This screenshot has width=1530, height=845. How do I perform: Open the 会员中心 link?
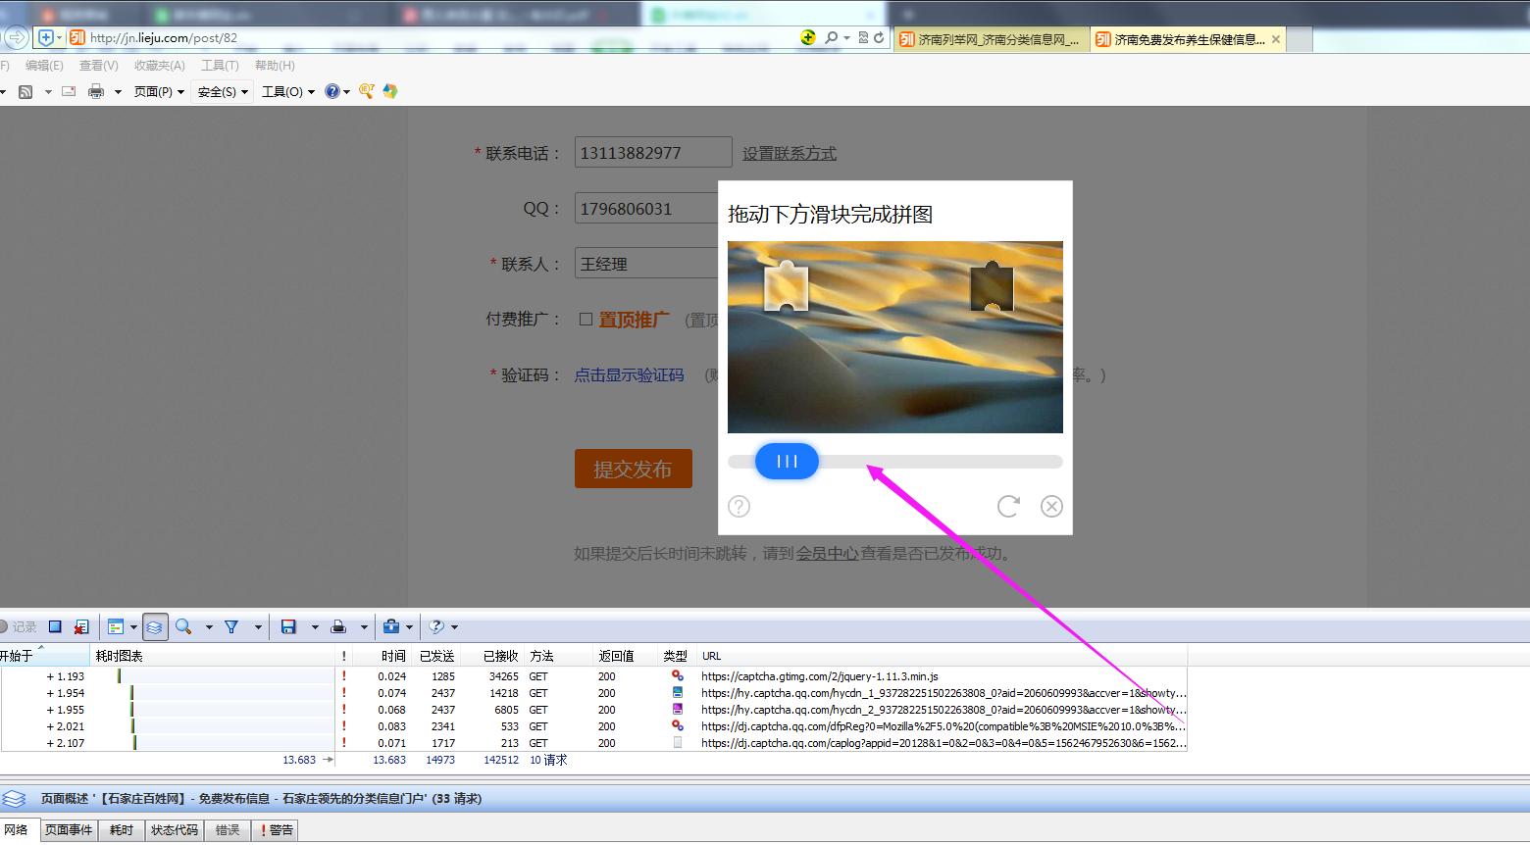829,552
